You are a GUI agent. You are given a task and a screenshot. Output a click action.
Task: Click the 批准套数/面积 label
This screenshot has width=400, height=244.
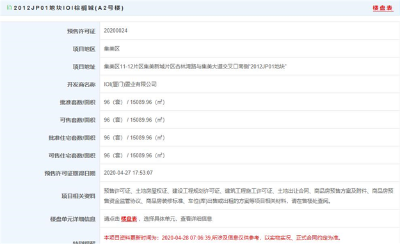coord(77,102)
